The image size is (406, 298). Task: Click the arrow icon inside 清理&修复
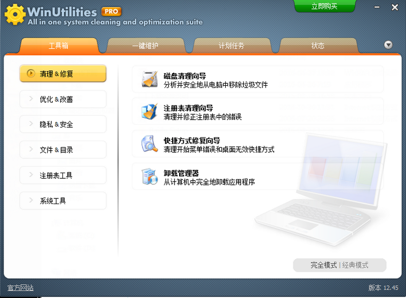tap(30, 74)
